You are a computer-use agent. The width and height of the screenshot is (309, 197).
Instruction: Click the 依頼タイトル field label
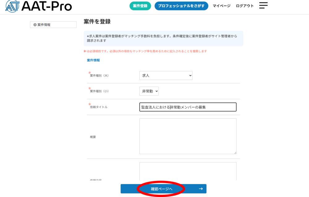tap(99, 107)
